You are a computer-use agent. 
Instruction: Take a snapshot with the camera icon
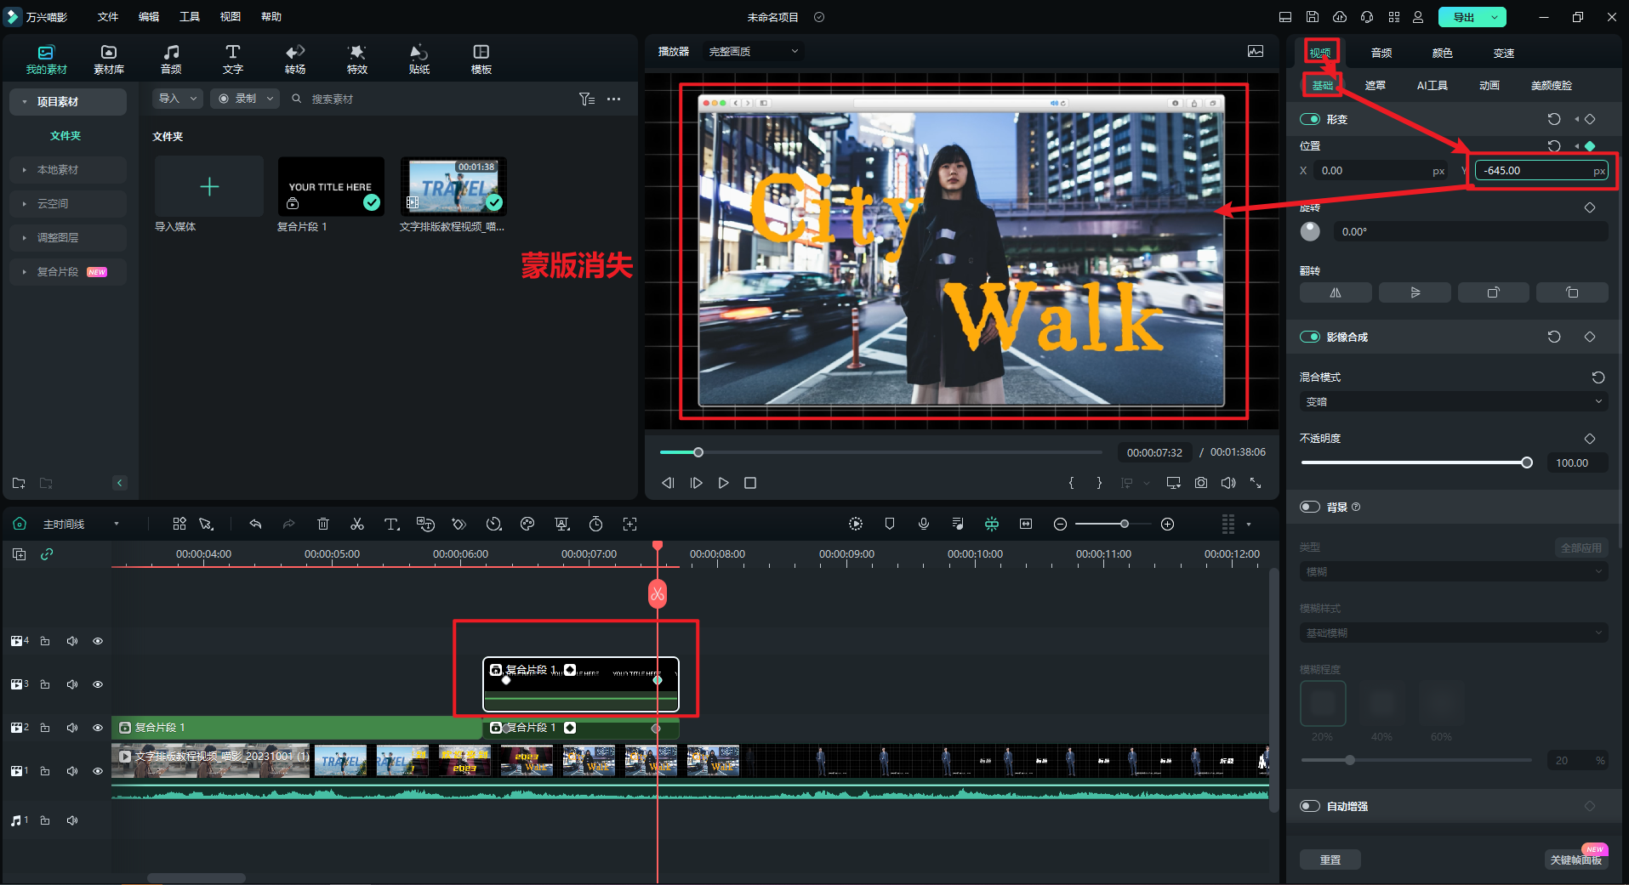(1200, 483)
